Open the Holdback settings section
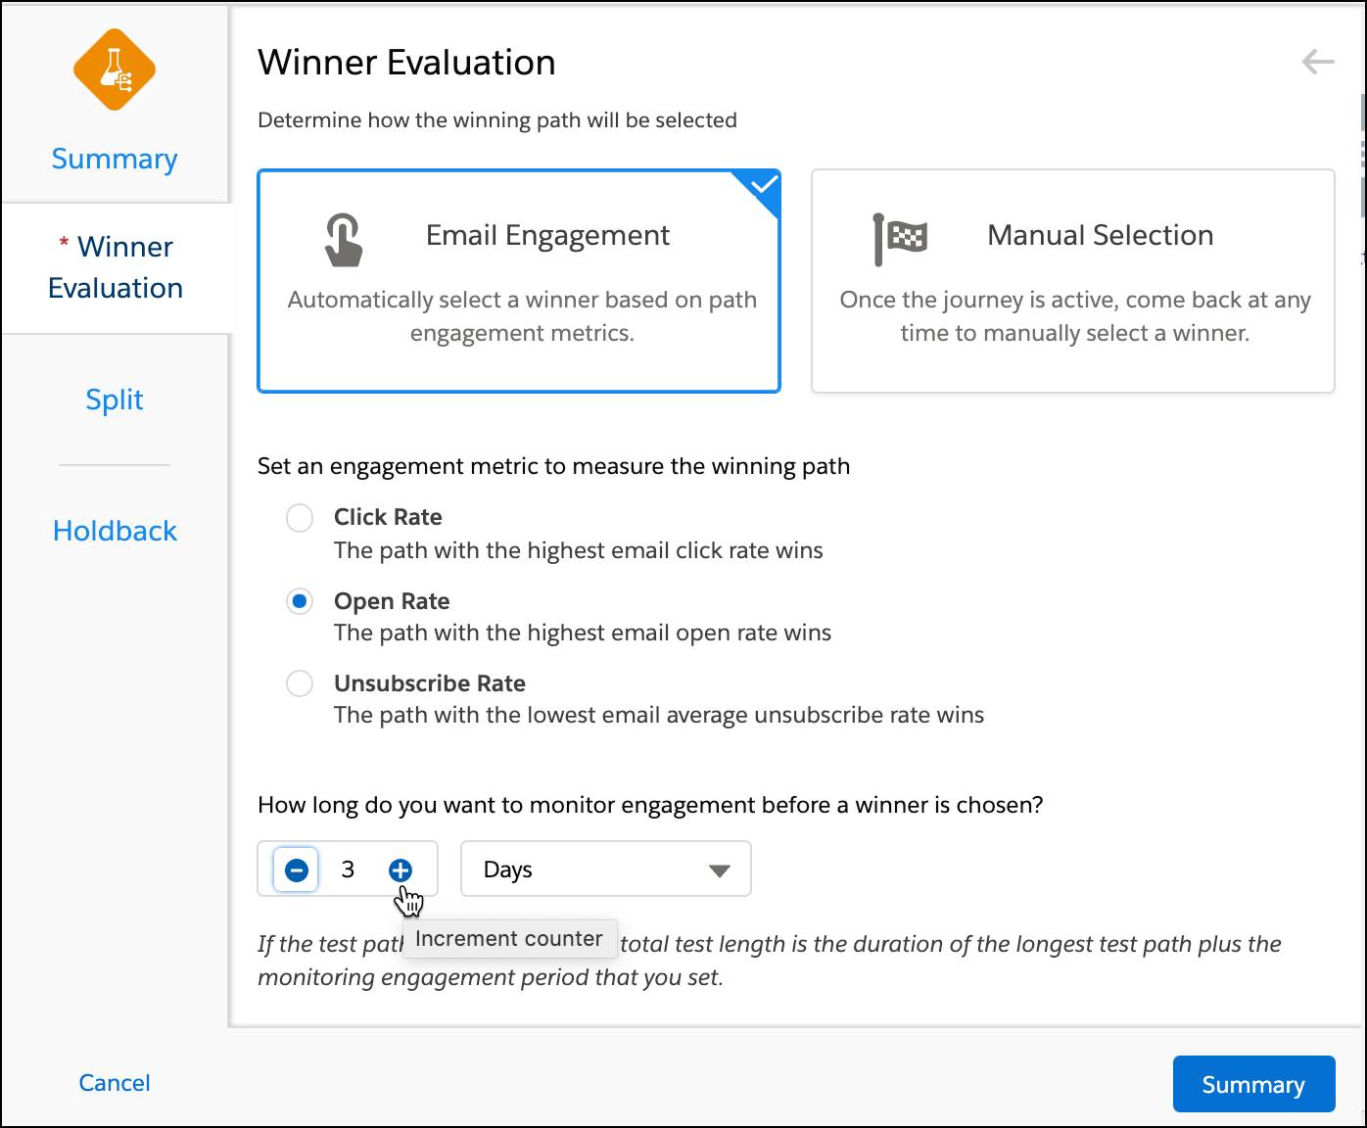 pos(115,531)
